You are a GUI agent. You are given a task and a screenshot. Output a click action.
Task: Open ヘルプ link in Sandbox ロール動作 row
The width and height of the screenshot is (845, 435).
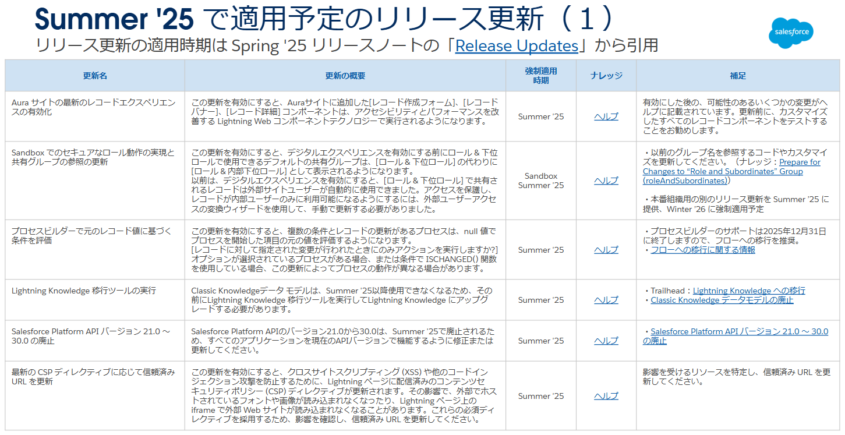click(x=606, y=181)
